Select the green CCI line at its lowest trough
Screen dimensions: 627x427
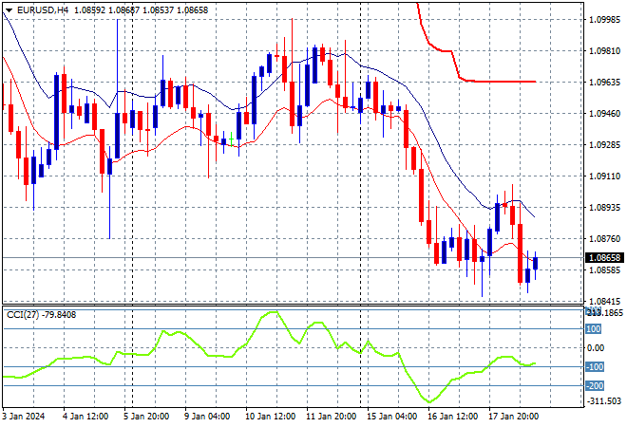coord(429,400)
